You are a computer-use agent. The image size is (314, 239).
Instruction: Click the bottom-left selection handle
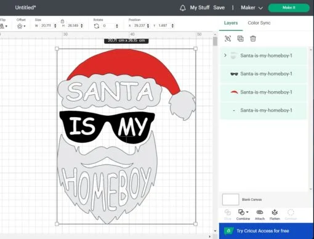(57, 224)
